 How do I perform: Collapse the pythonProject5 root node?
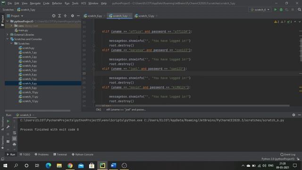8,21
